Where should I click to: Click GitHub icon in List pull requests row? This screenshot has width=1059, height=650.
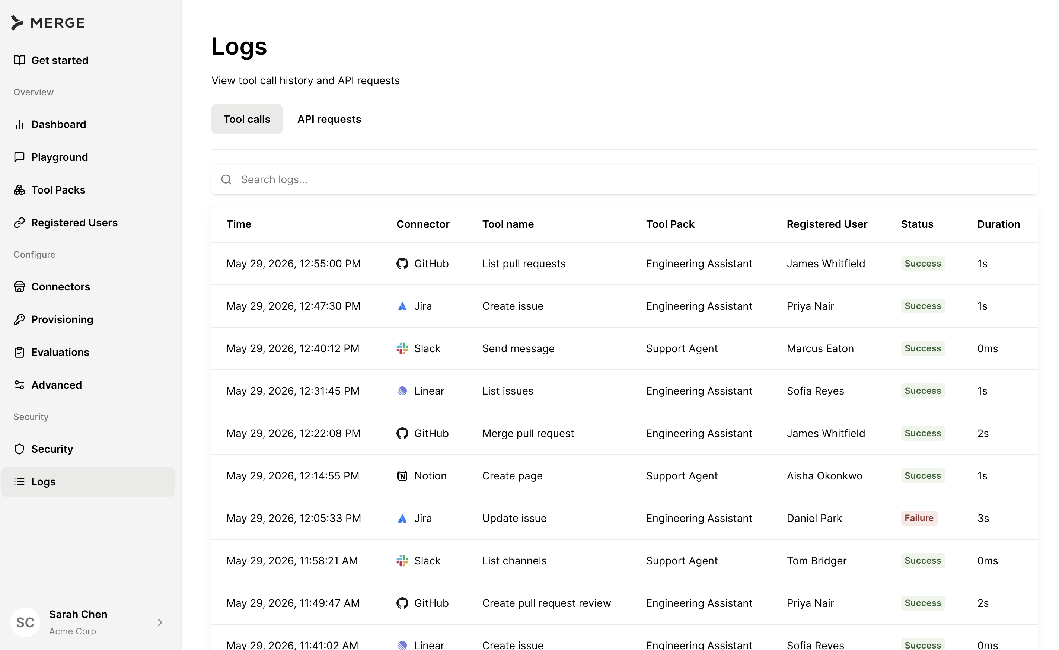pos(402,264)
